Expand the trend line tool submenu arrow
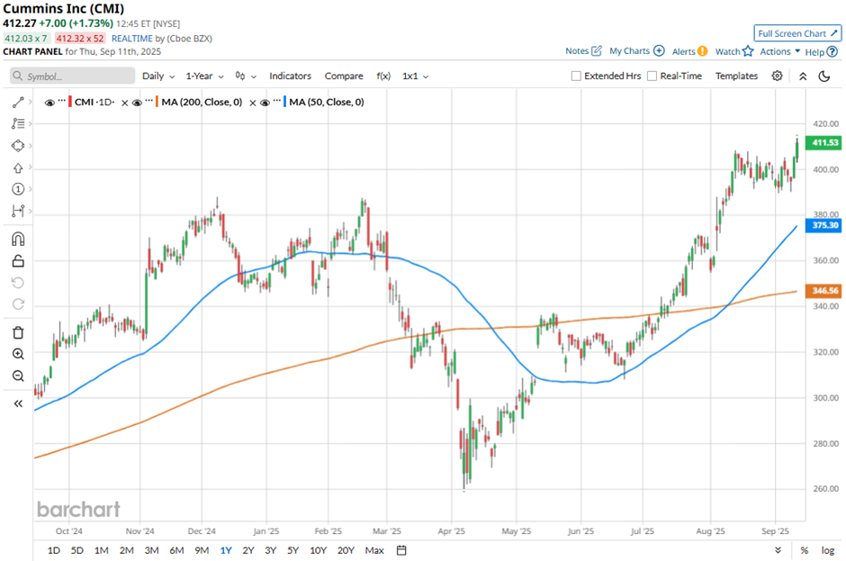The height and width of the screenshot is (561, 846). (31, 102)
